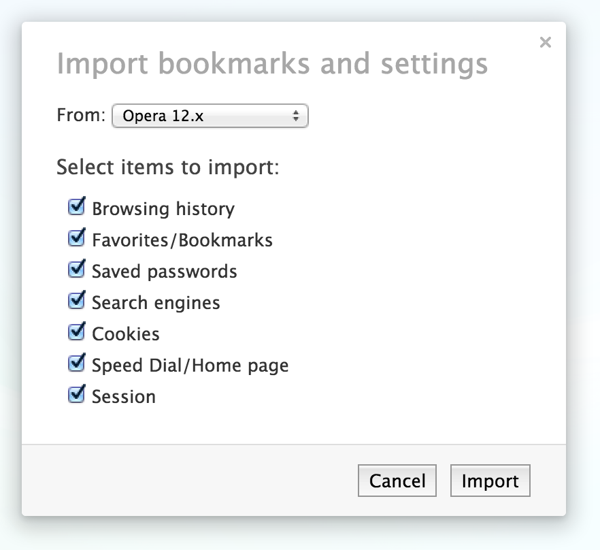The width and height of the screenshot is (600, 550).
Task: Click the 'Search engines' label text
Action: pos(156,303)
